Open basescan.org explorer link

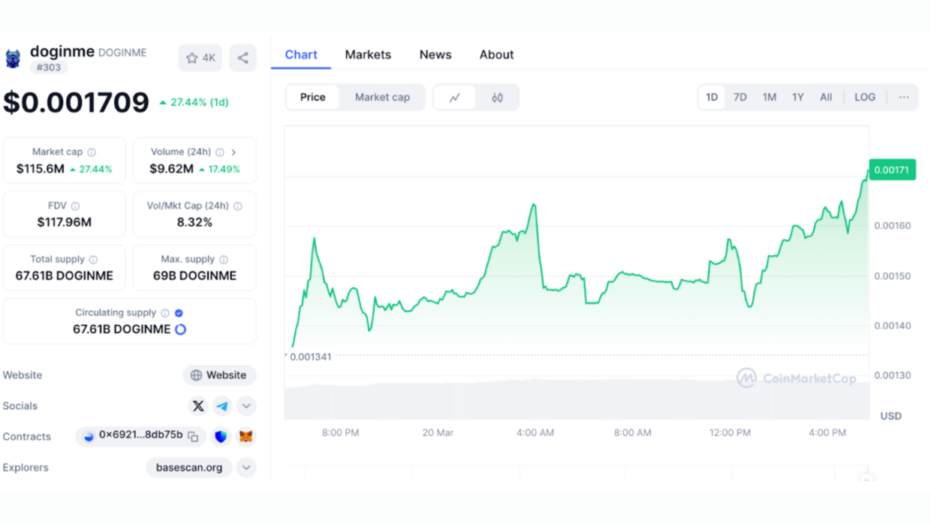[189, 468]
